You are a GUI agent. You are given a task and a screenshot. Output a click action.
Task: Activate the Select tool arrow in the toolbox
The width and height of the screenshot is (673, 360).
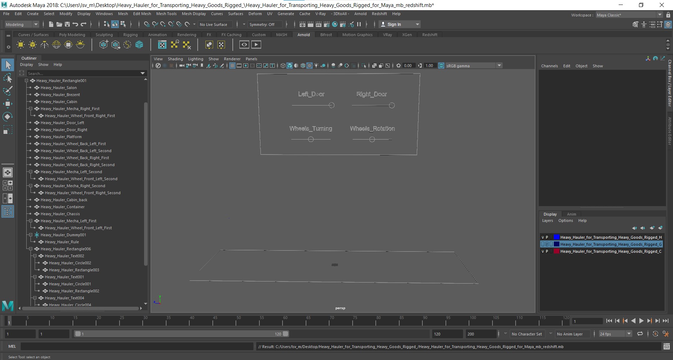(8, 65)
